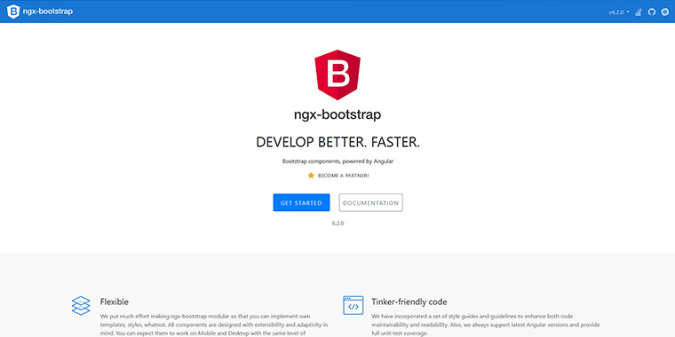
Task: Open the v6.2.0 version dropdown
Action: [x=619, y=12]
